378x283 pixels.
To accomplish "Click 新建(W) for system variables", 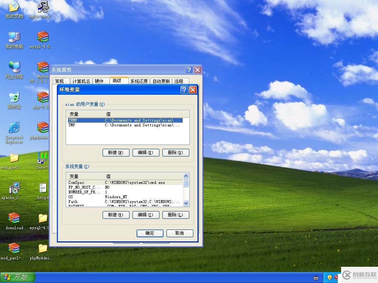I will click(x=116, y=215).
